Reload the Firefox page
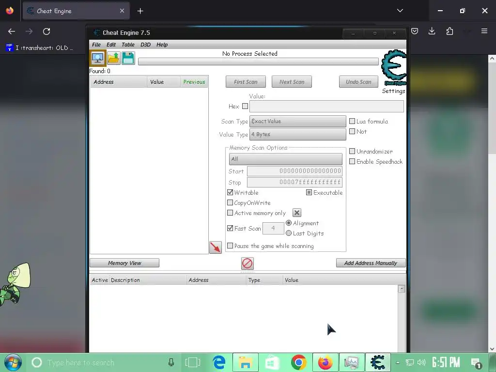The height and width of the screenshot is (372, 496). point(46,31)
